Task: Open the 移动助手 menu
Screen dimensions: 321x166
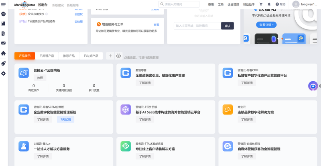Action: [x=249, y=4]
